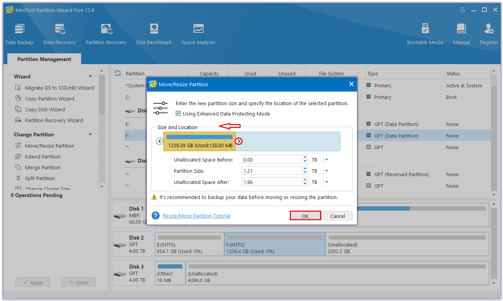Collapse the Change Partition section

[90, 134]
